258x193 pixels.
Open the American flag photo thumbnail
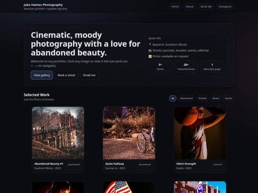tap(129, 187)
